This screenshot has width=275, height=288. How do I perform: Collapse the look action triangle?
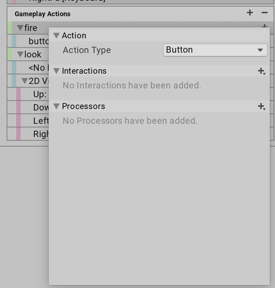click(x=20, y=55)
